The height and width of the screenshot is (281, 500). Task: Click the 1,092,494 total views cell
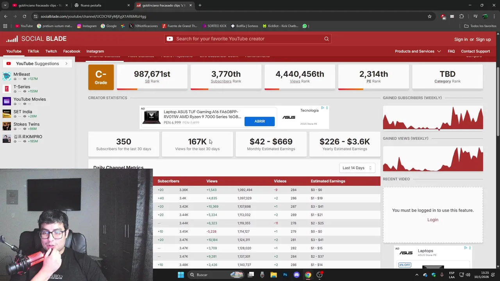(245, 190)
